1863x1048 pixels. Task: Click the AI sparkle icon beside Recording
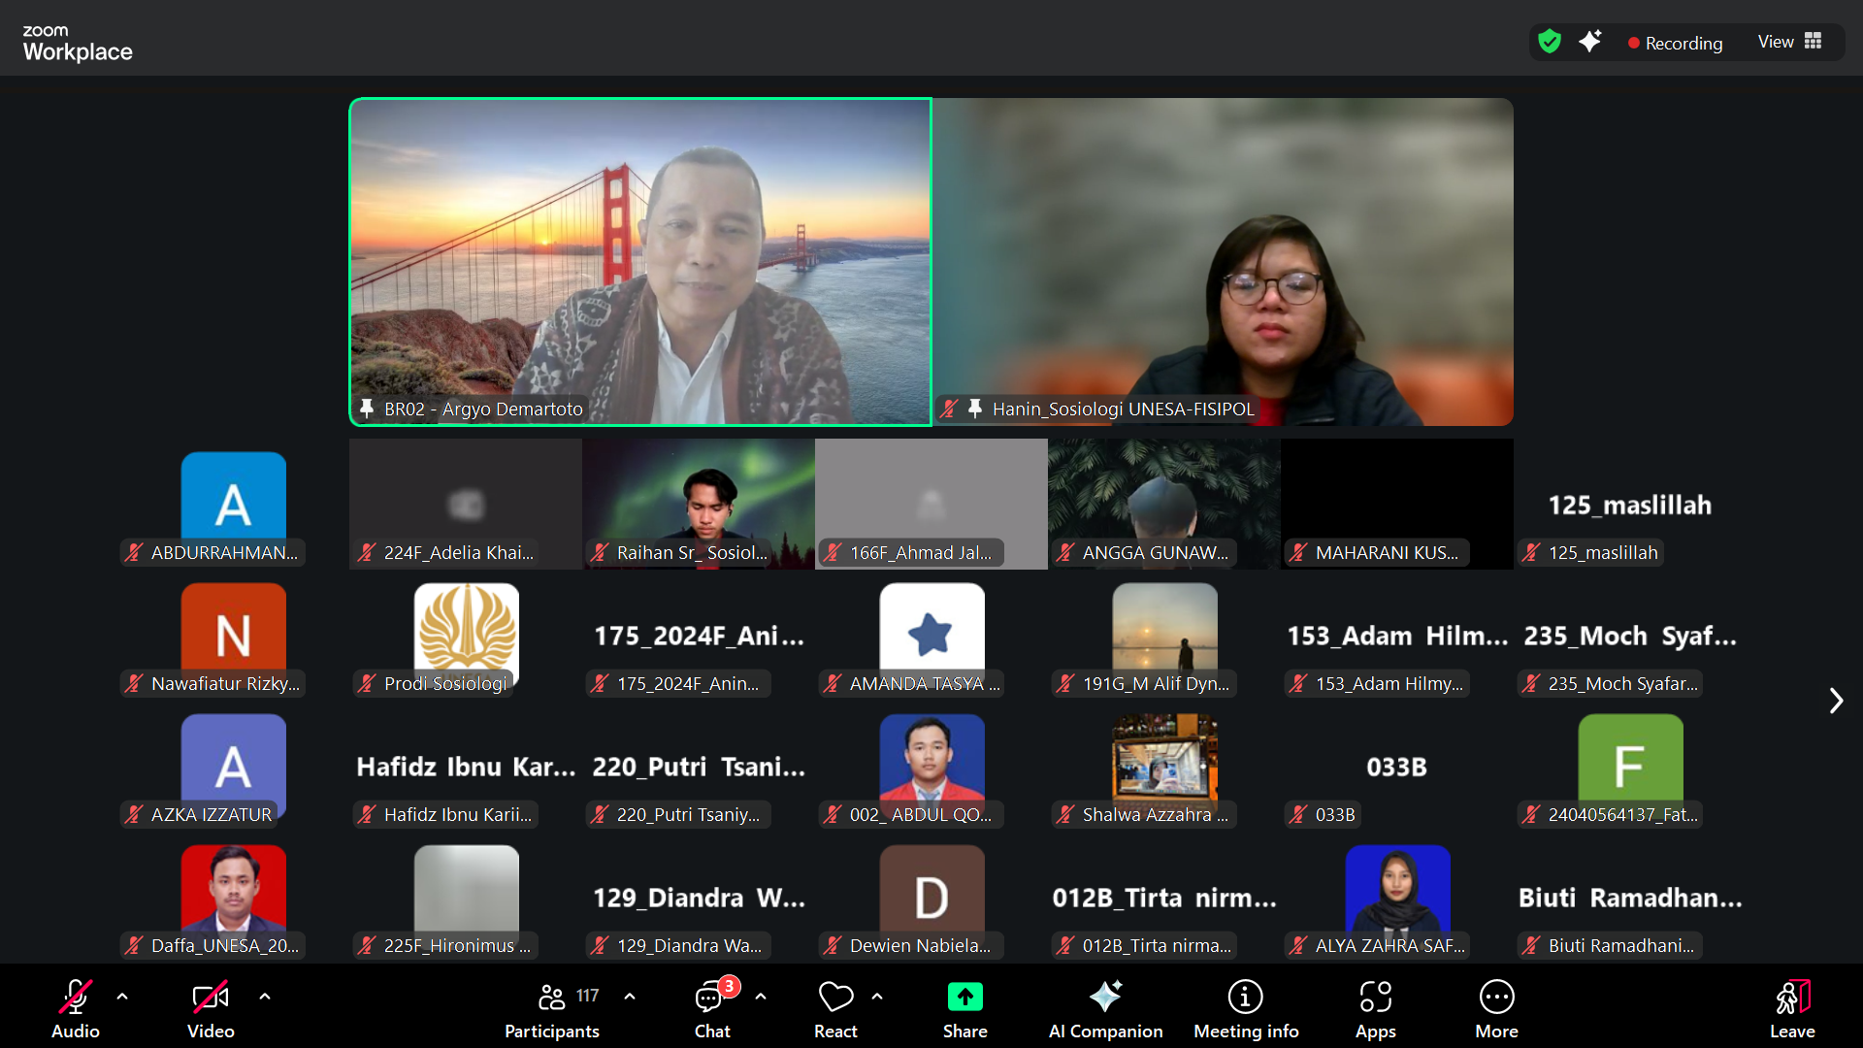(1590, 42)
